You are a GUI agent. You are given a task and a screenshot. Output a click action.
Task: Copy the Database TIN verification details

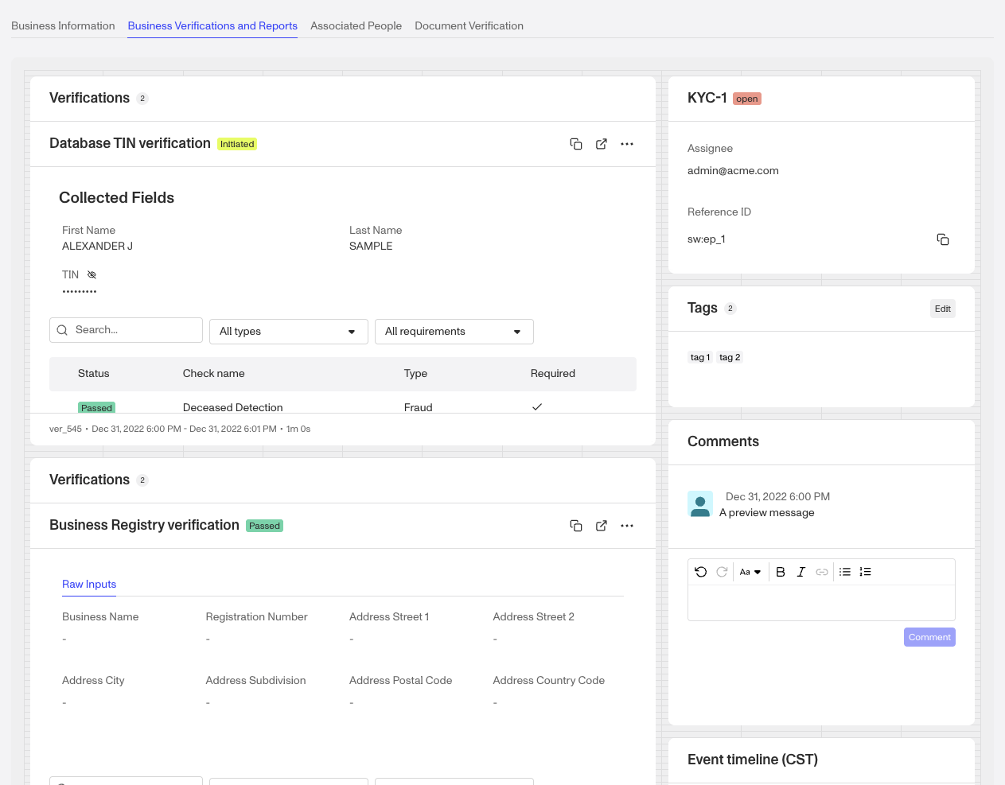coord(576,144)
